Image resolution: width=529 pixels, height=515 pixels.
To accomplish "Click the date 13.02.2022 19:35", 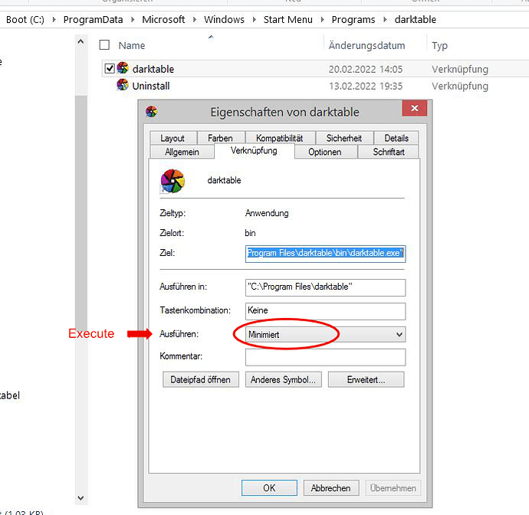I will click(x=366, y=86).
